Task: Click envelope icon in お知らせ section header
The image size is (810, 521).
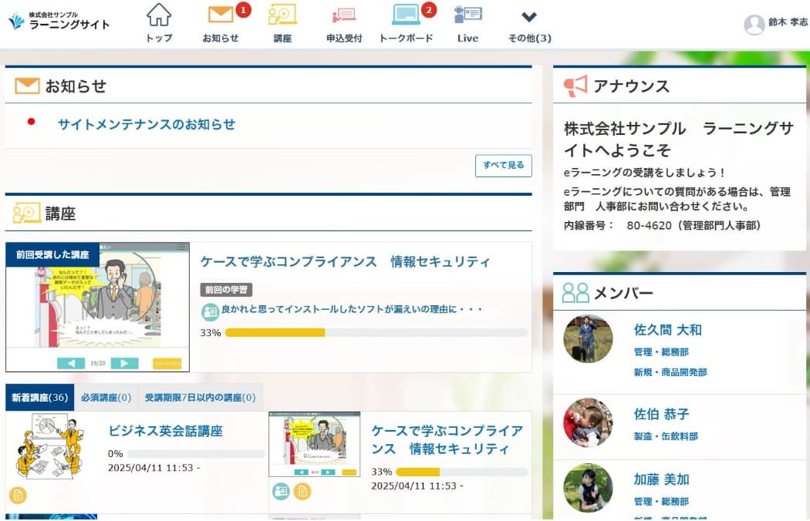Action: [x=27, y=86]
